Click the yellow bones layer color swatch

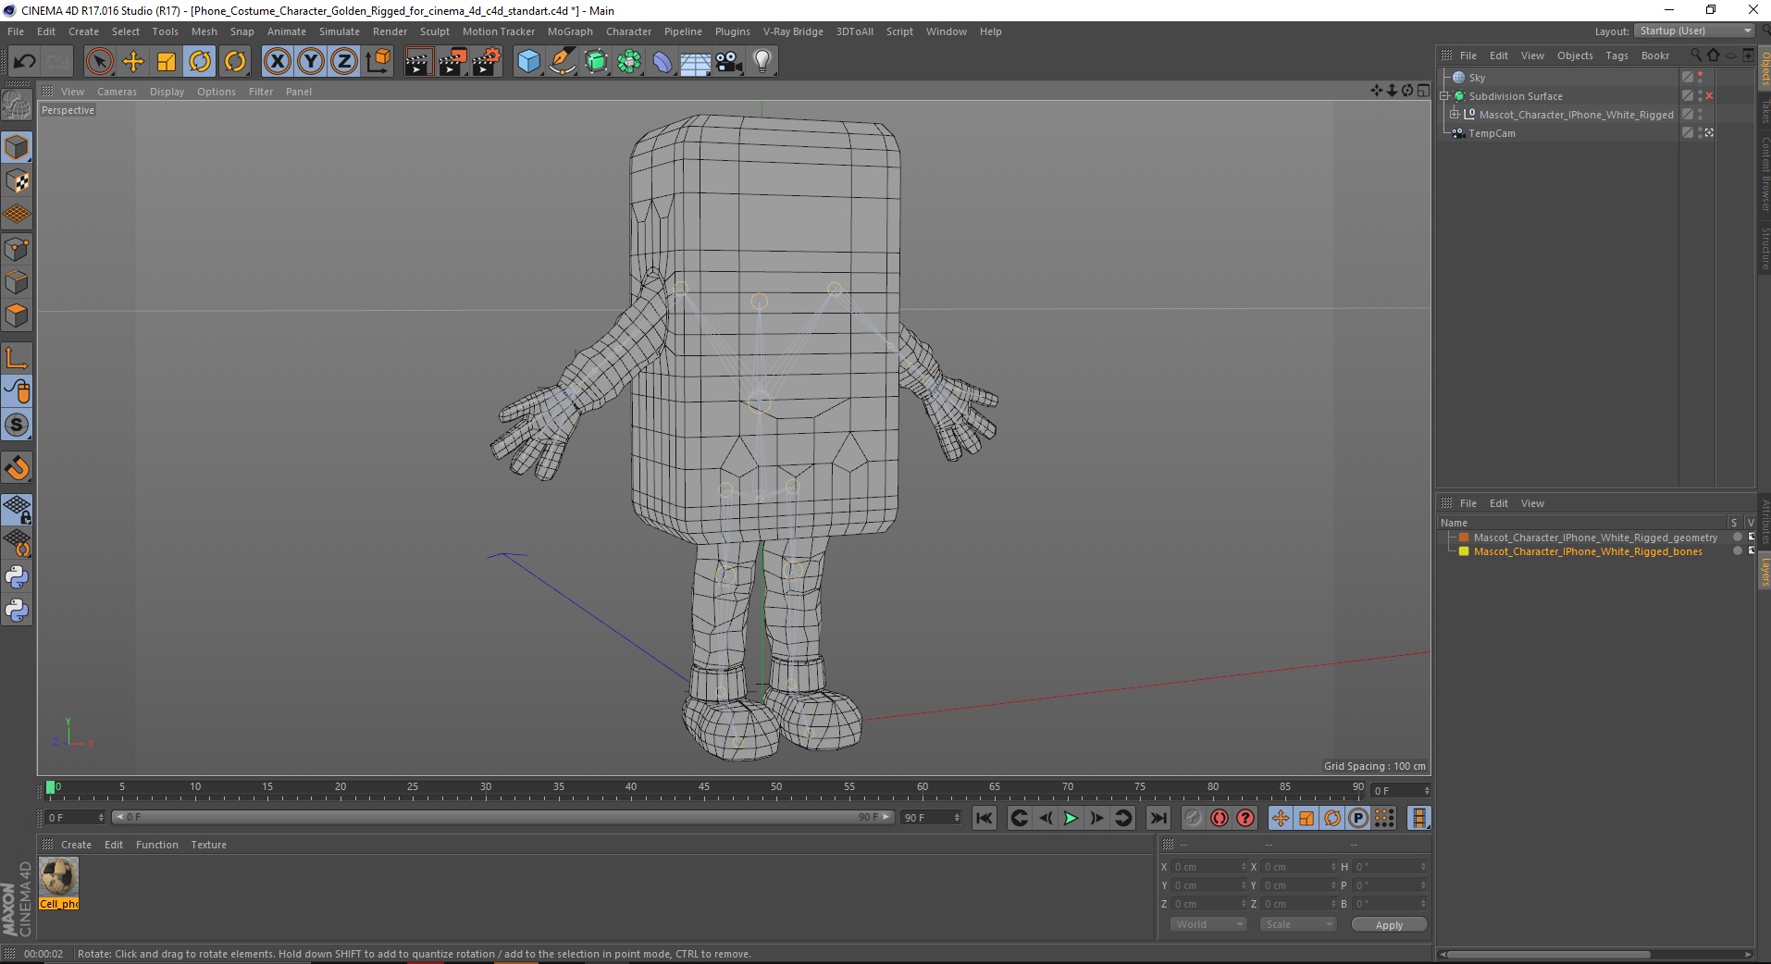point(1464,551)
